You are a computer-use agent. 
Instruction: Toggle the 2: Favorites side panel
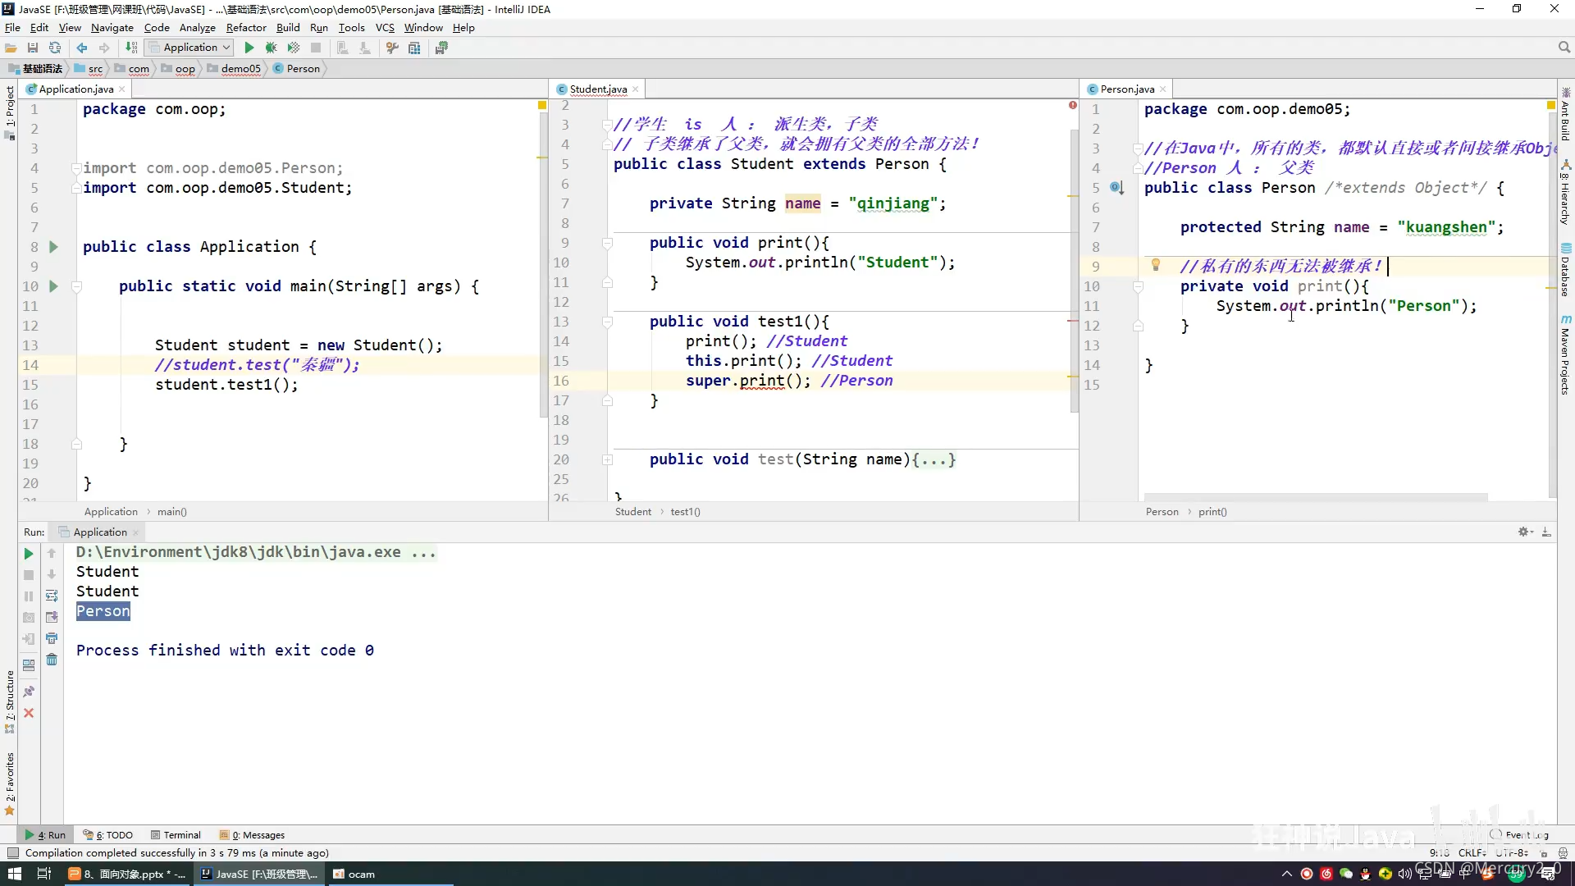click(10, 783)
